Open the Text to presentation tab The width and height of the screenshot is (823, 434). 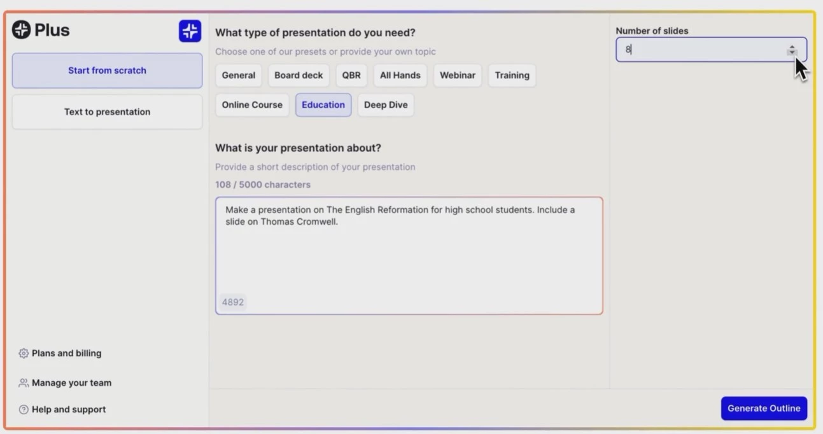pos(107,112)
